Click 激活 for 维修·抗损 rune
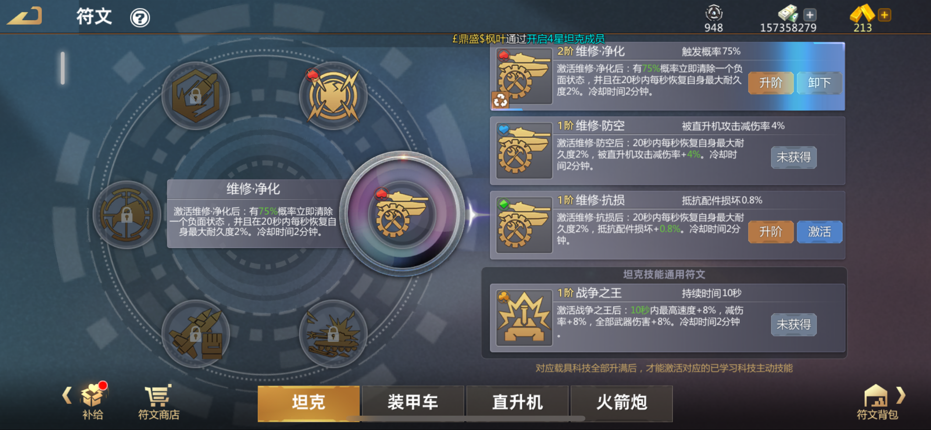The height and width of the screenshot is (430, 931). [819, 232]
